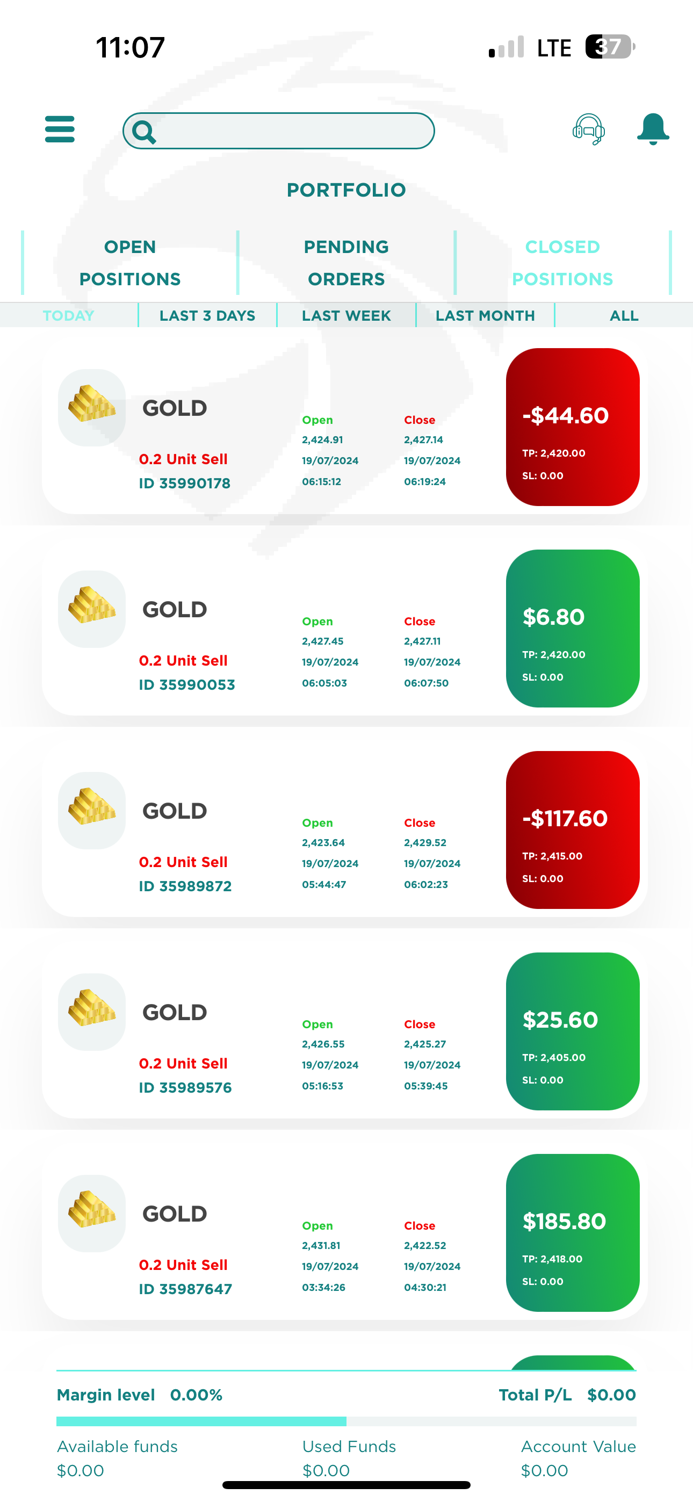The width and height of the screenshot is (693, 1502).
Task: Open customer support headset icon
Action: [589, 129]
